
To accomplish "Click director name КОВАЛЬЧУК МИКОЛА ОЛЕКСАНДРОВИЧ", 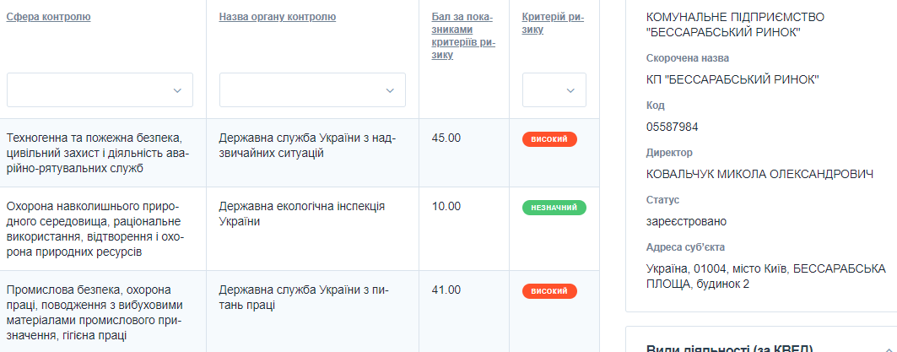I will click(759, 174).
